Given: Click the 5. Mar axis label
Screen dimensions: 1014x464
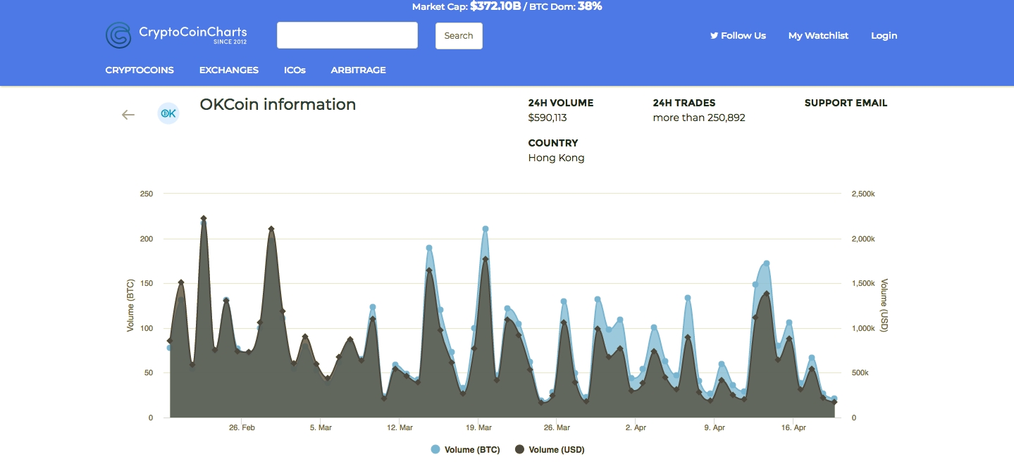Looking at the screenshot, I should 321,427.
